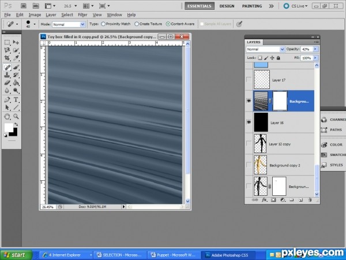
Task: Launch Adobe Bridge from the top bar
Action: point(24,6)
